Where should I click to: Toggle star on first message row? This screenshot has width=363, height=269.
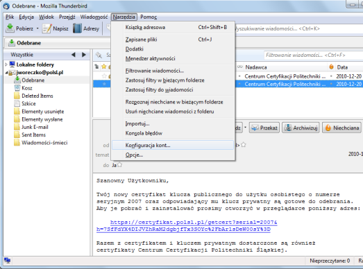104,76
